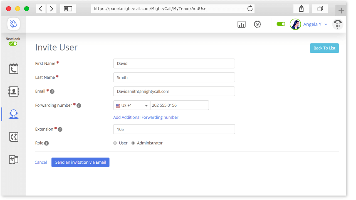Image resolution: width=356 pixels, height=200 pixels.
Task: Open the US +1 country code dropdown
Action: [x=132, y=105]
